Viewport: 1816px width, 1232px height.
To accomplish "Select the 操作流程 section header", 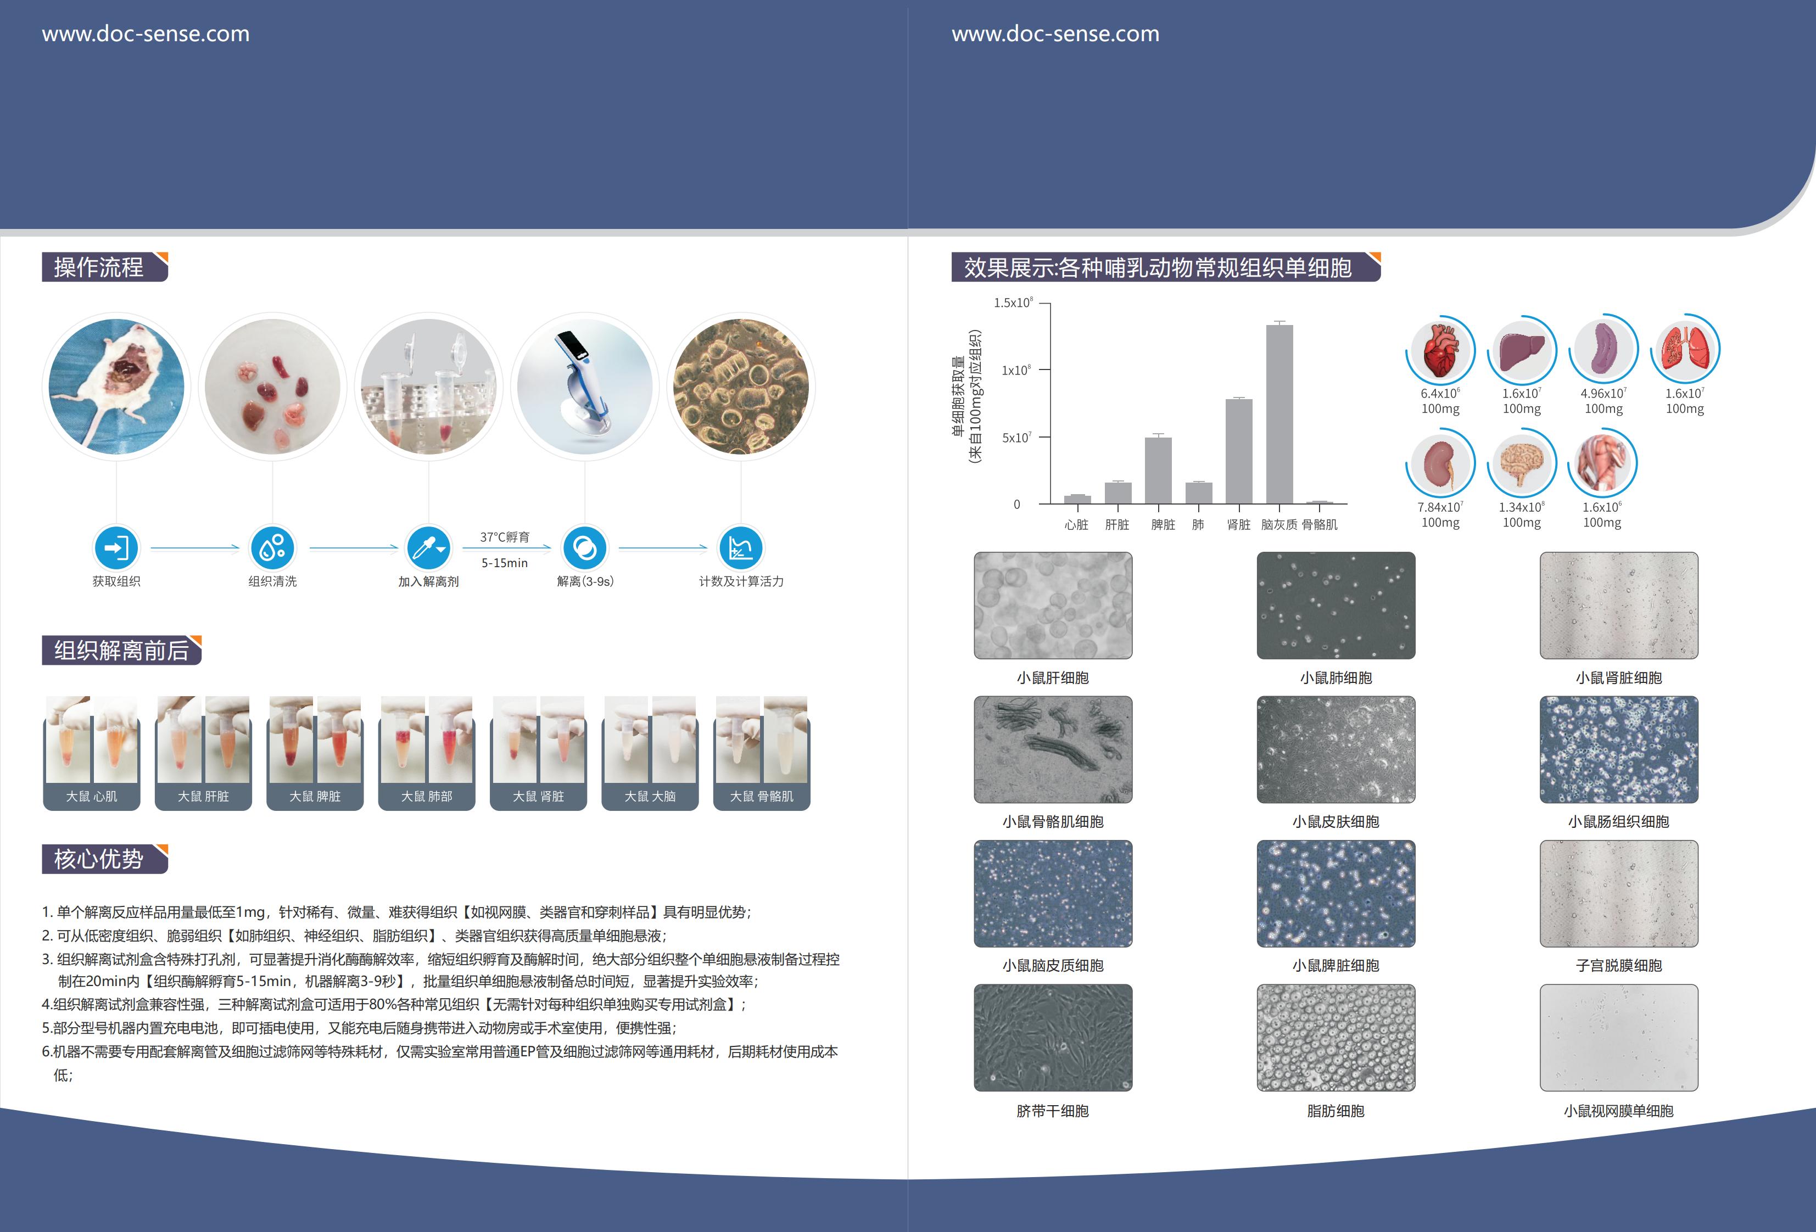I will point(99,267).
